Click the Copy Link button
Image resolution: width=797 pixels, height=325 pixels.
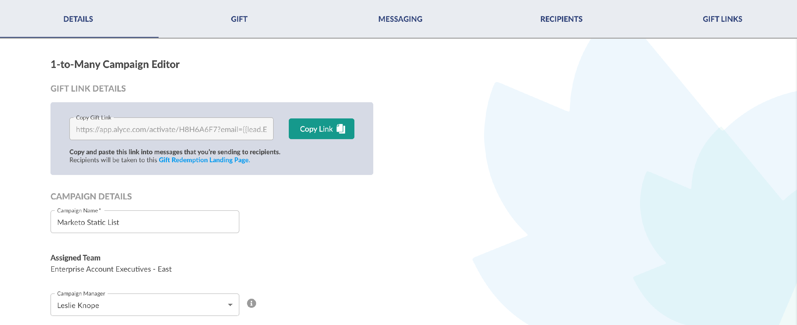click(321, 129)
